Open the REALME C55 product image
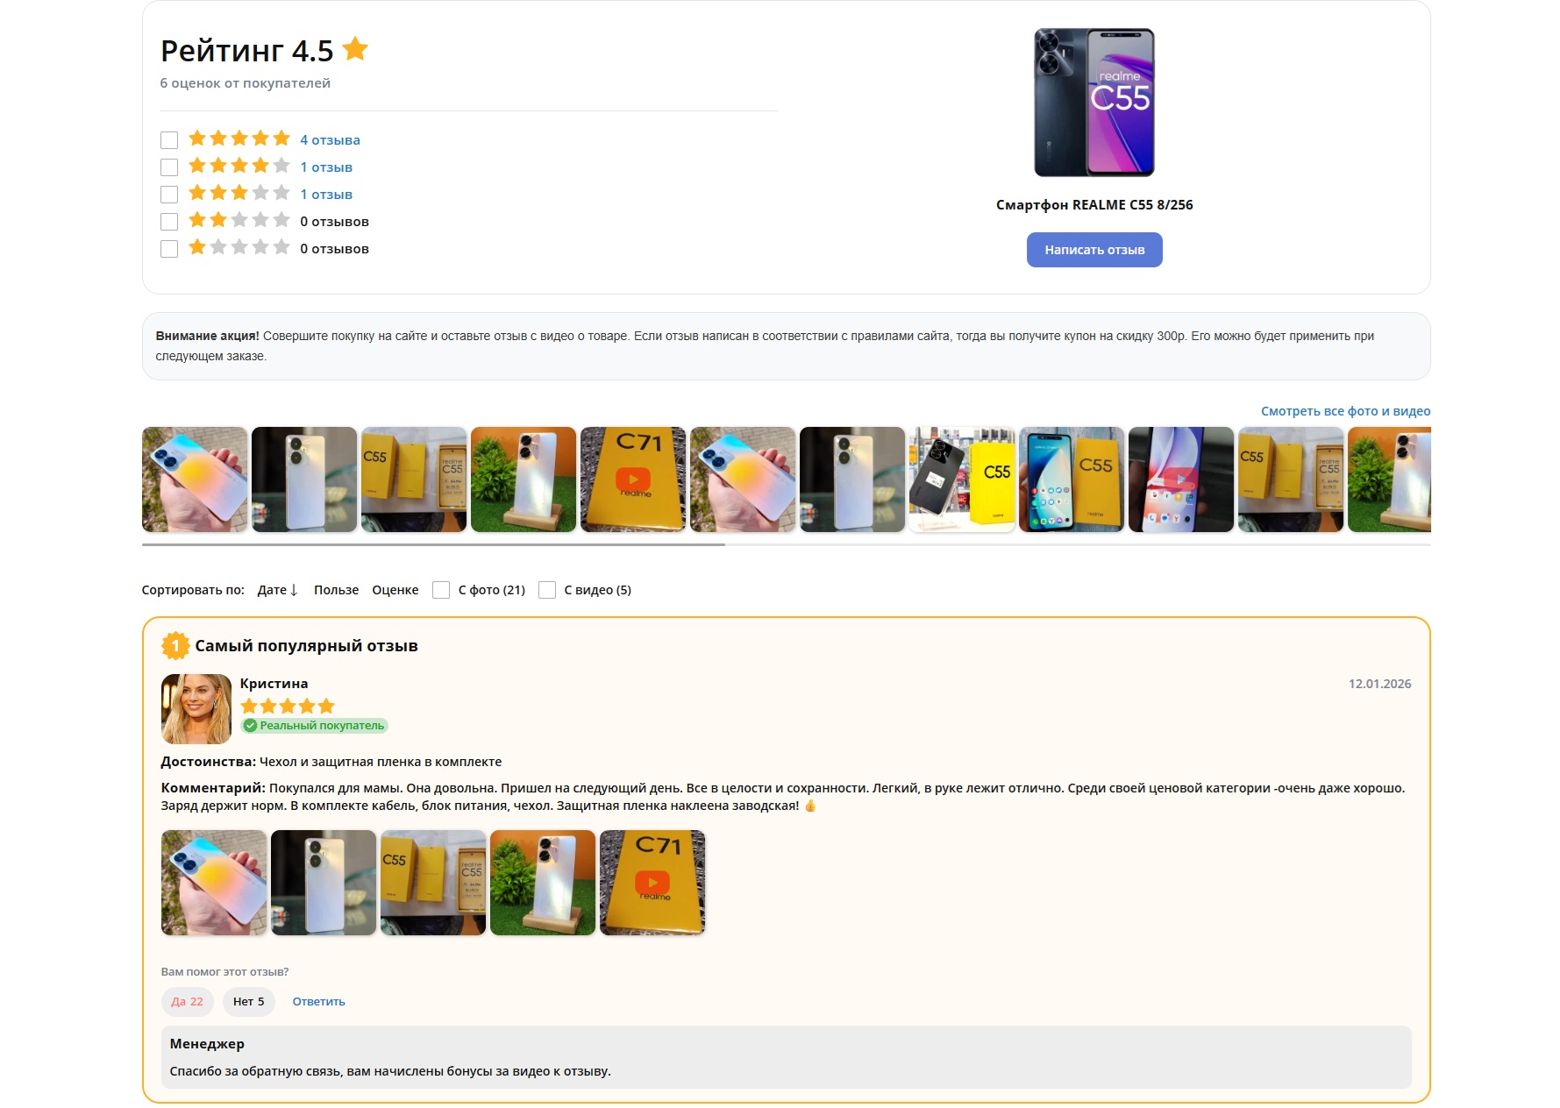The width and height of the screenshot is (1560, 1108). pyautogui.click(x=1094, y=103)
